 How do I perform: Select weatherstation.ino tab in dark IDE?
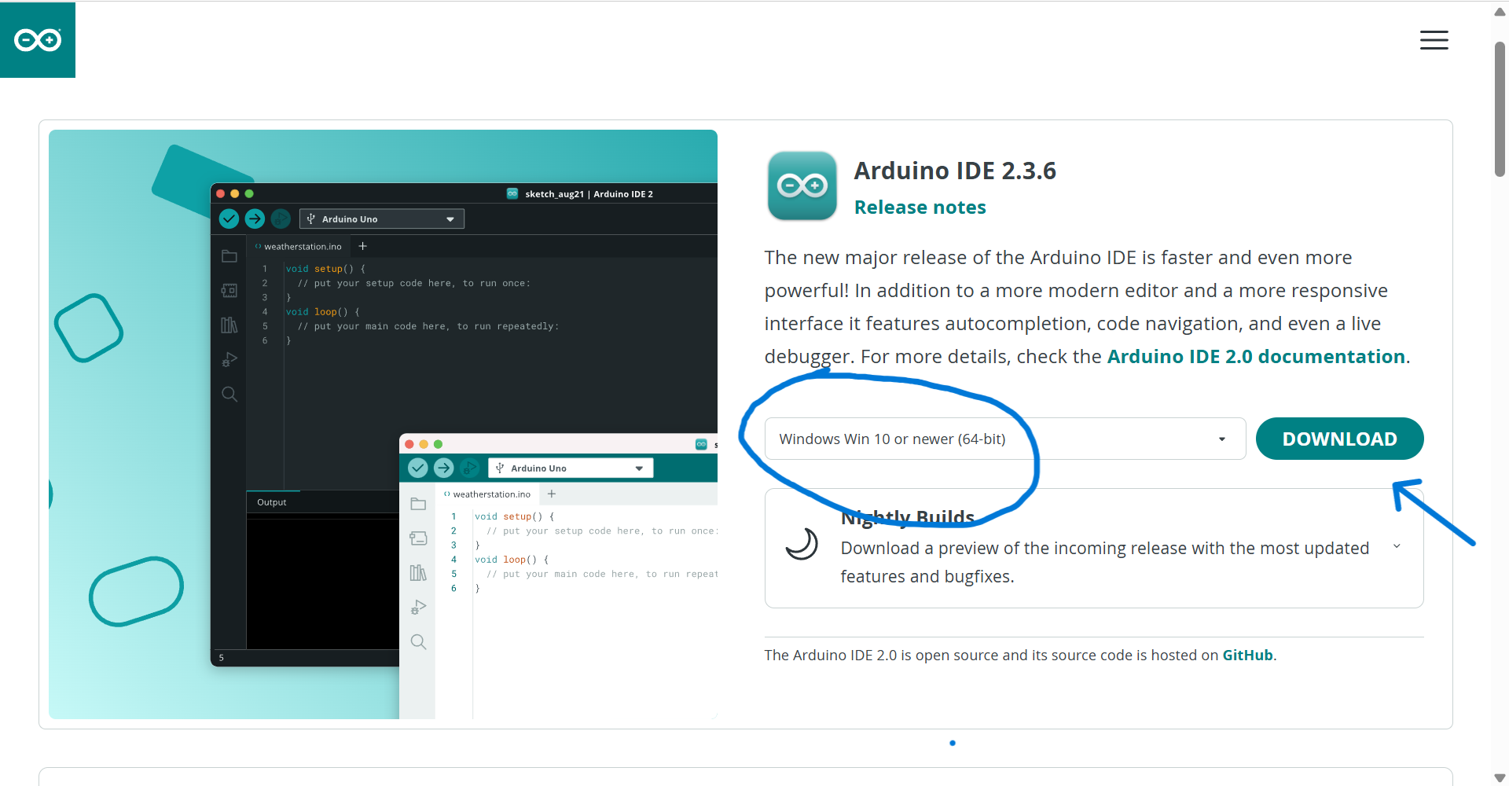click(299, 246)
